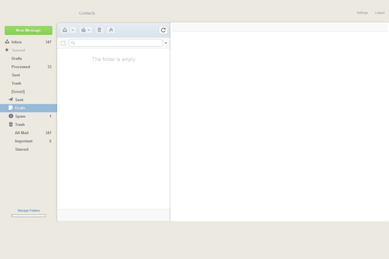The height and width of the screenshot is (259, 389).
Task: Open the Manage Folders link
Action: pos(29,210)
